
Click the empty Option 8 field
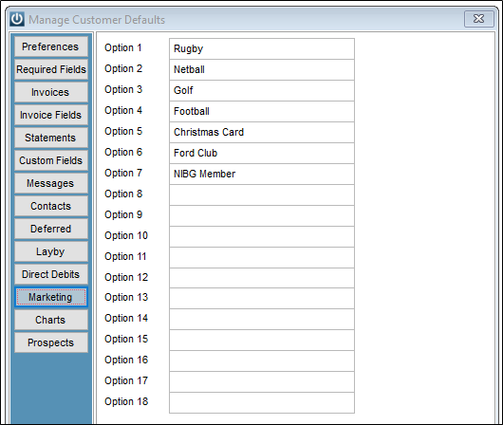pos(262,194)
